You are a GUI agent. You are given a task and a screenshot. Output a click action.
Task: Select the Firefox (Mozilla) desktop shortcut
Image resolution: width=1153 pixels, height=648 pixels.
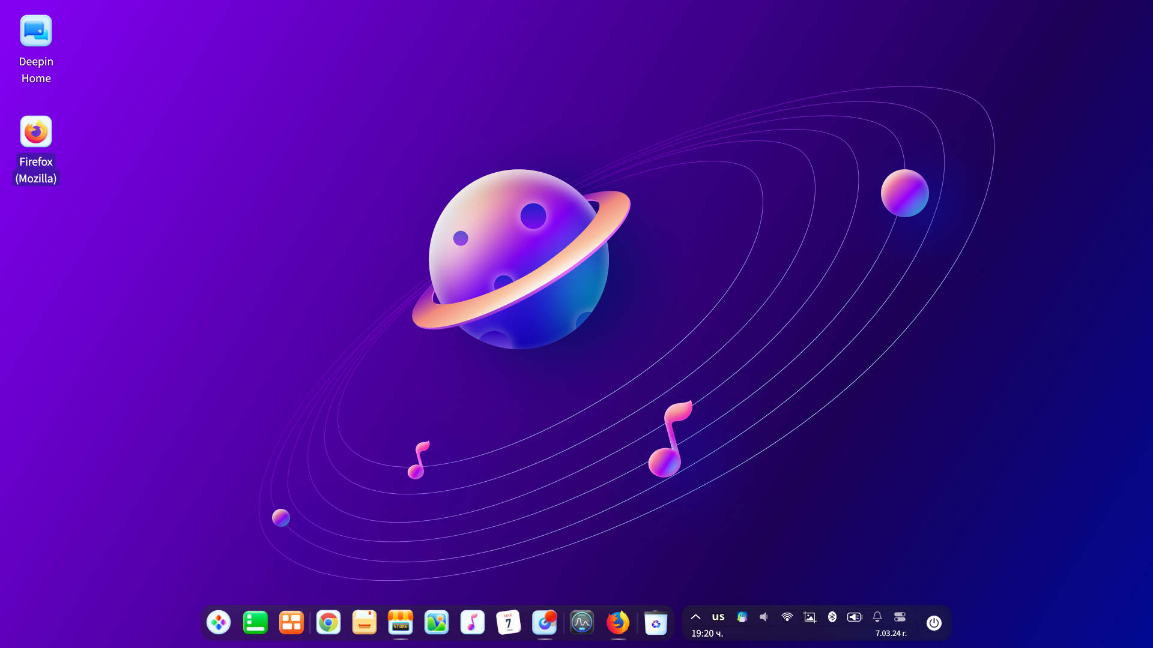[x=36, y=150]
